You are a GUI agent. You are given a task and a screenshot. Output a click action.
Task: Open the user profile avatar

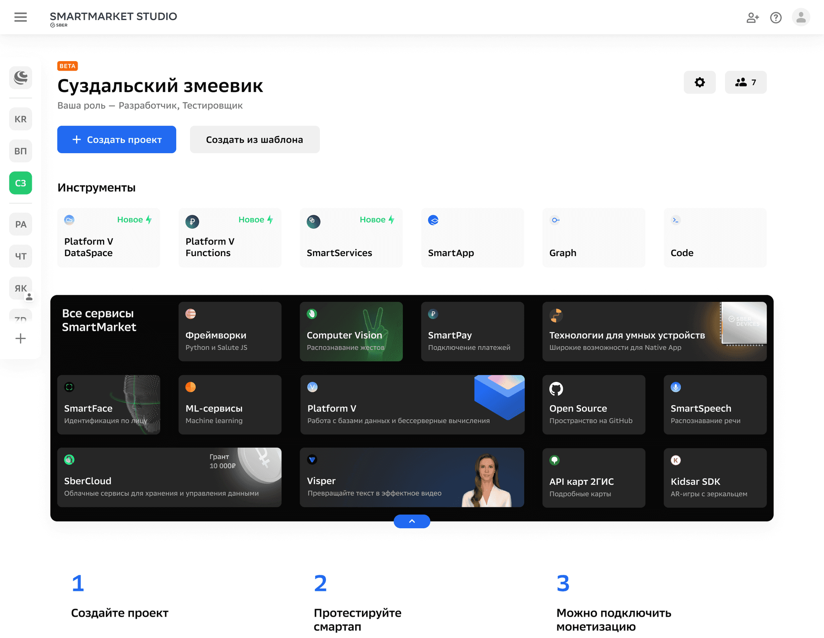tap(801, 17)
